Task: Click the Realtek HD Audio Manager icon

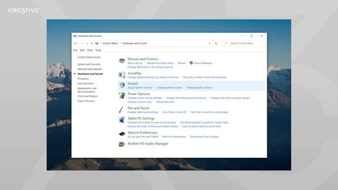Action: [122, 144]
